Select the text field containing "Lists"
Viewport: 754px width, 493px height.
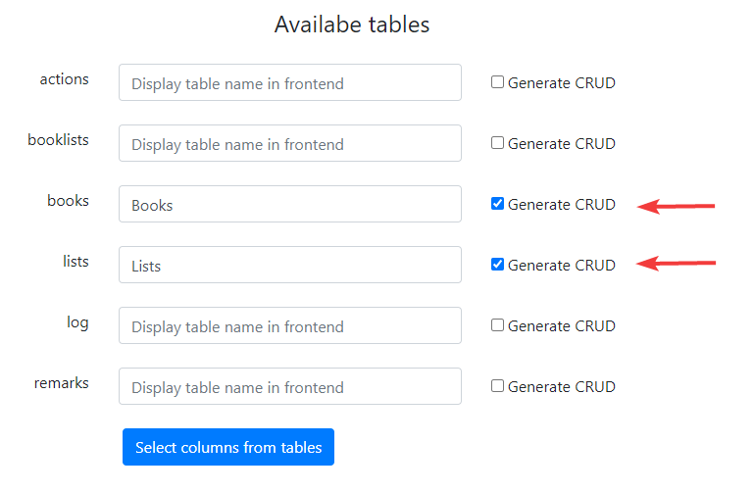(x=289, y=266)
